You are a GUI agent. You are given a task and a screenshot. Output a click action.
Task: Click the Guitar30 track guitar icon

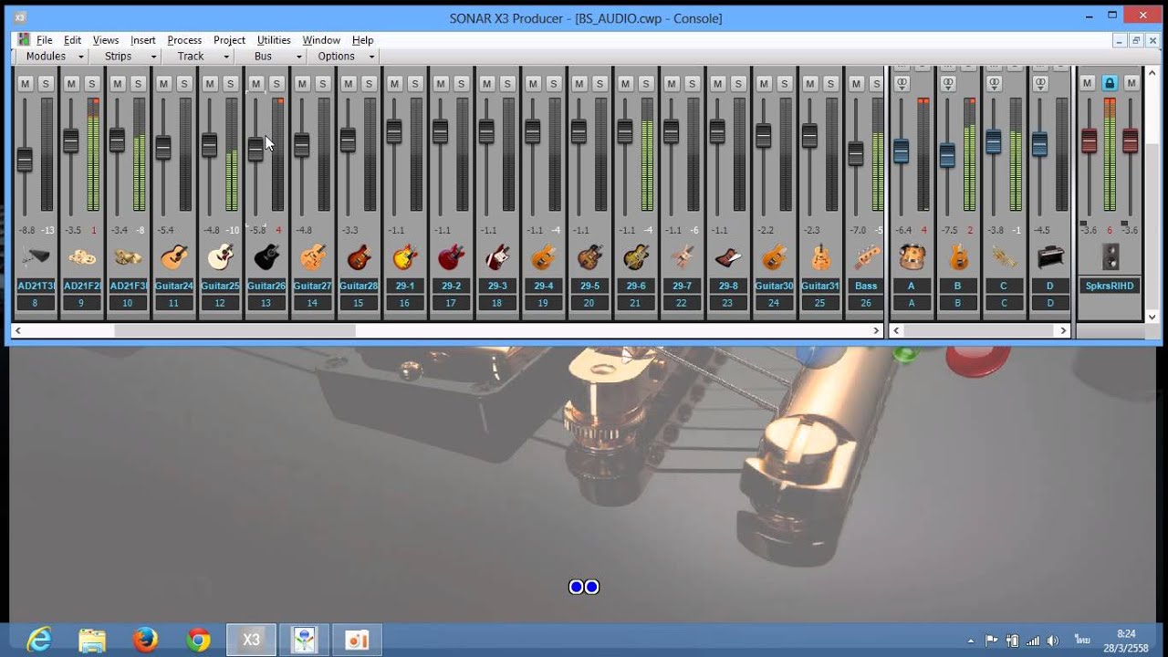click(774, 257)
